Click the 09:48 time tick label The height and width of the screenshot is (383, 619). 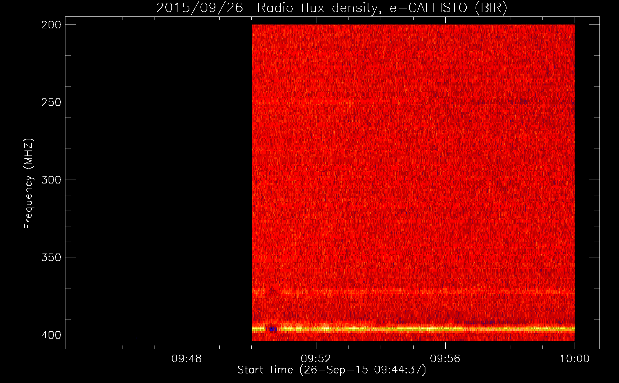click(x=187, y=359)
